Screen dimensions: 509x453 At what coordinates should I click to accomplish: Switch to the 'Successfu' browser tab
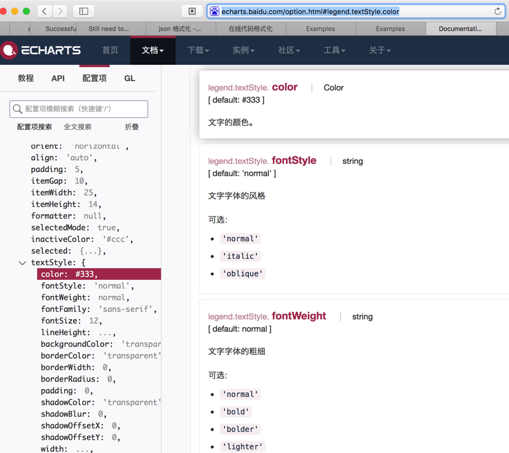point(61,29)
